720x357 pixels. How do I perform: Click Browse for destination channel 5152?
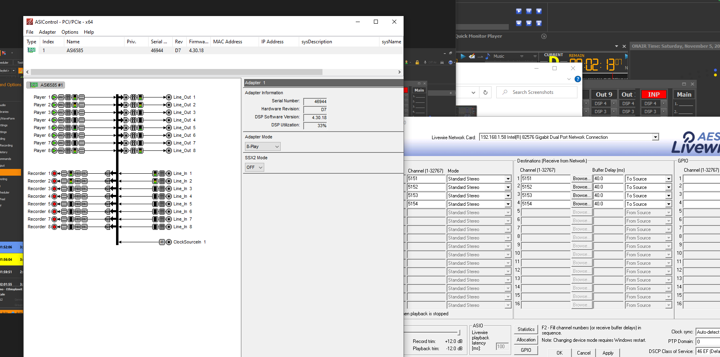click(581, 187)
